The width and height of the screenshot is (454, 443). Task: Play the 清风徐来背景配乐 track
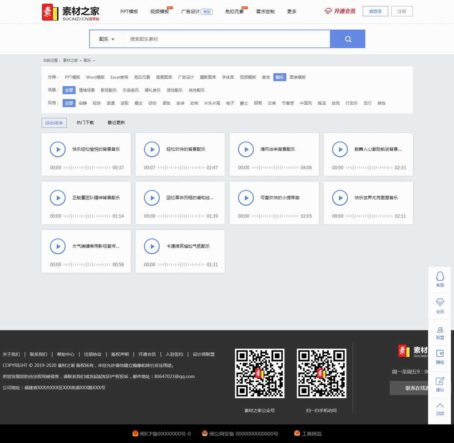click(246, 150)
